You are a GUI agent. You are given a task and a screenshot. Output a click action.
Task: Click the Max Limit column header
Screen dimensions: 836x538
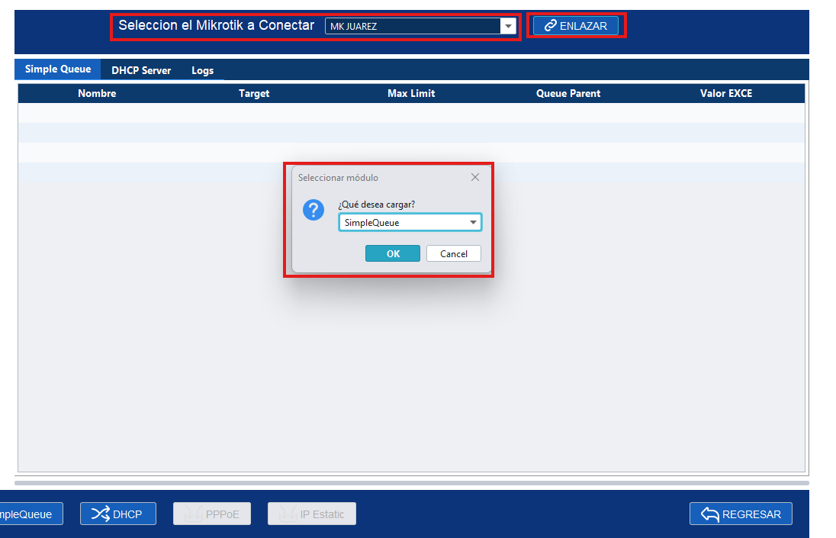coord(411,93)
